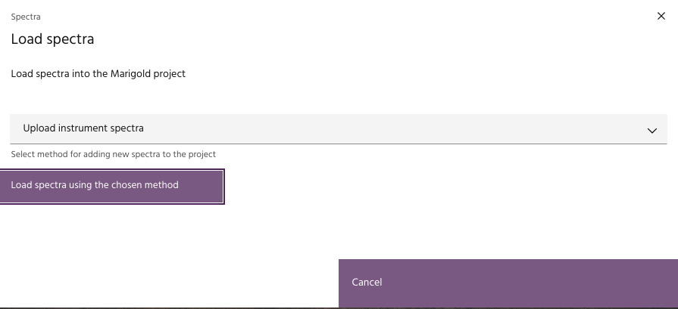Expand the method dropdown chevron arrow
The image size is (678, 309).
tap(651, 130)
